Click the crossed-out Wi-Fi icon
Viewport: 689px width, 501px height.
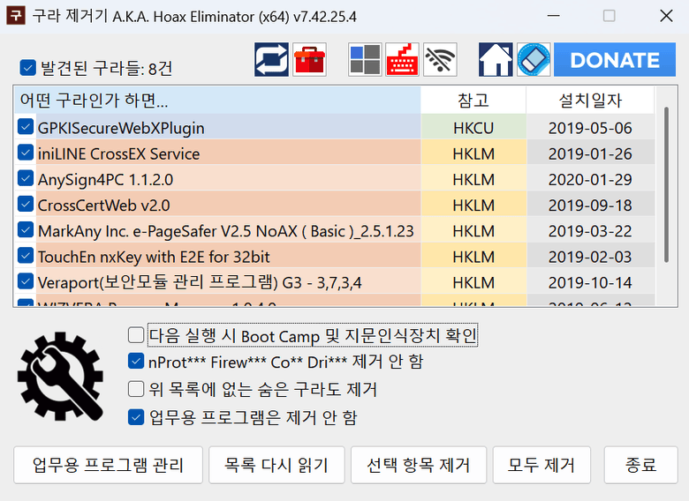(440, 60)
